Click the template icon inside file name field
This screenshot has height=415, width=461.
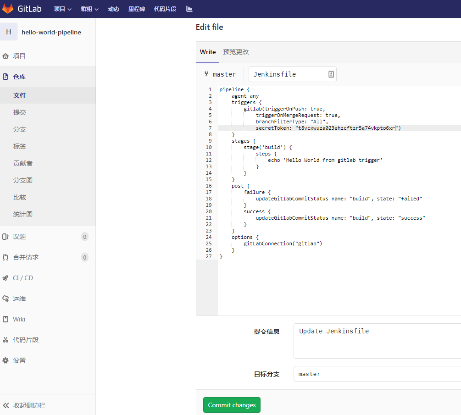click(331, 74)
